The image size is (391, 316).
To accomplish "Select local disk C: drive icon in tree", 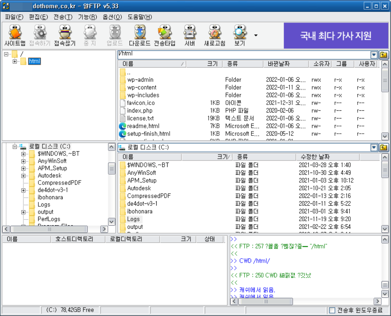I will click(x=23, y=146).
